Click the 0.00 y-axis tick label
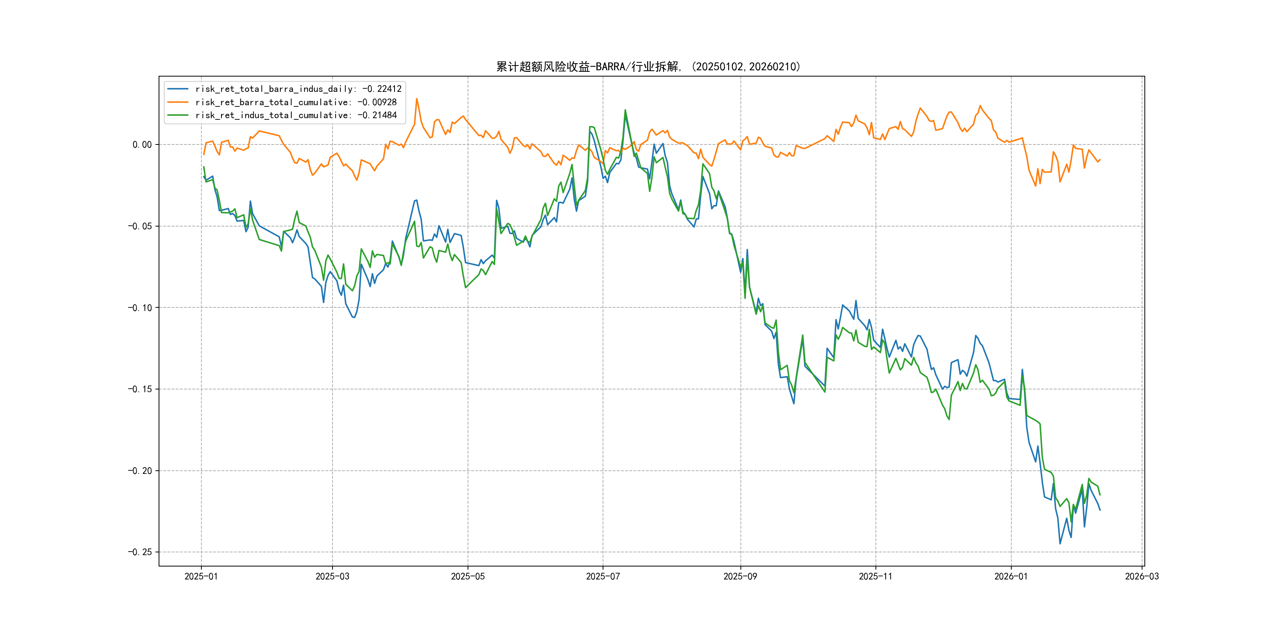This screenshot has height=636, width=1272. click(x=142, y=145)
